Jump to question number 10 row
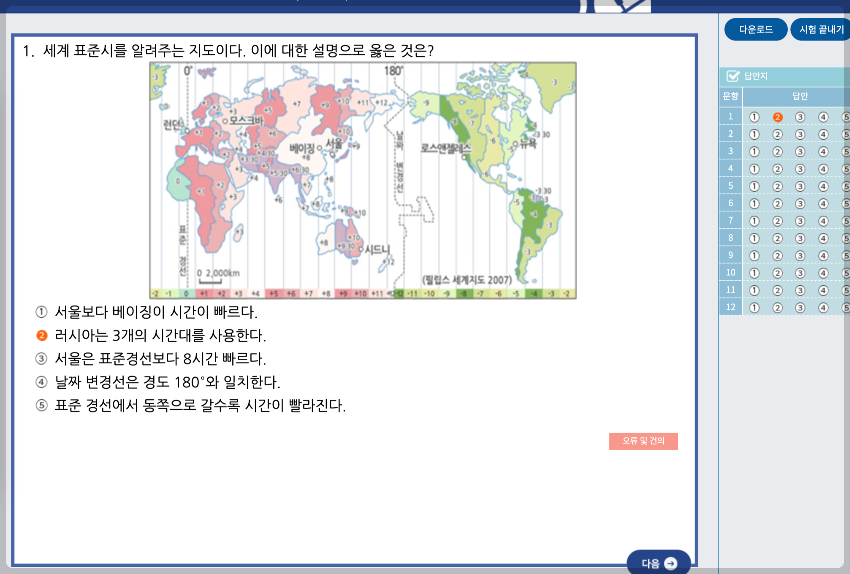Image resolution: width=850 pixels, height=574 pixels. tap(730, 273)
